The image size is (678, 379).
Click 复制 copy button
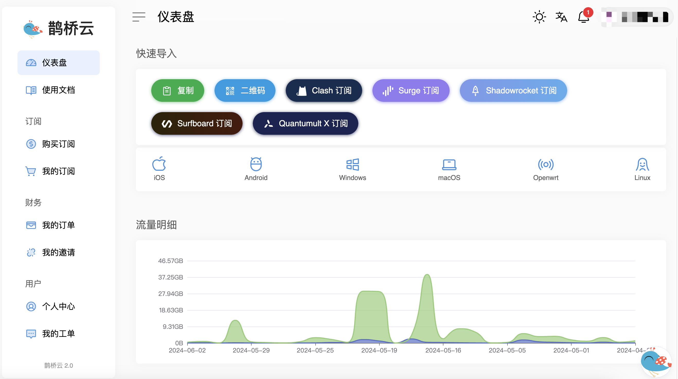178,90
